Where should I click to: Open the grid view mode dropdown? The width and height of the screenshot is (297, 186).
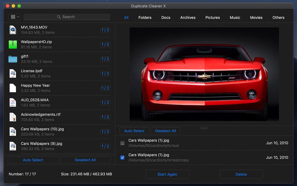[15, 17]
